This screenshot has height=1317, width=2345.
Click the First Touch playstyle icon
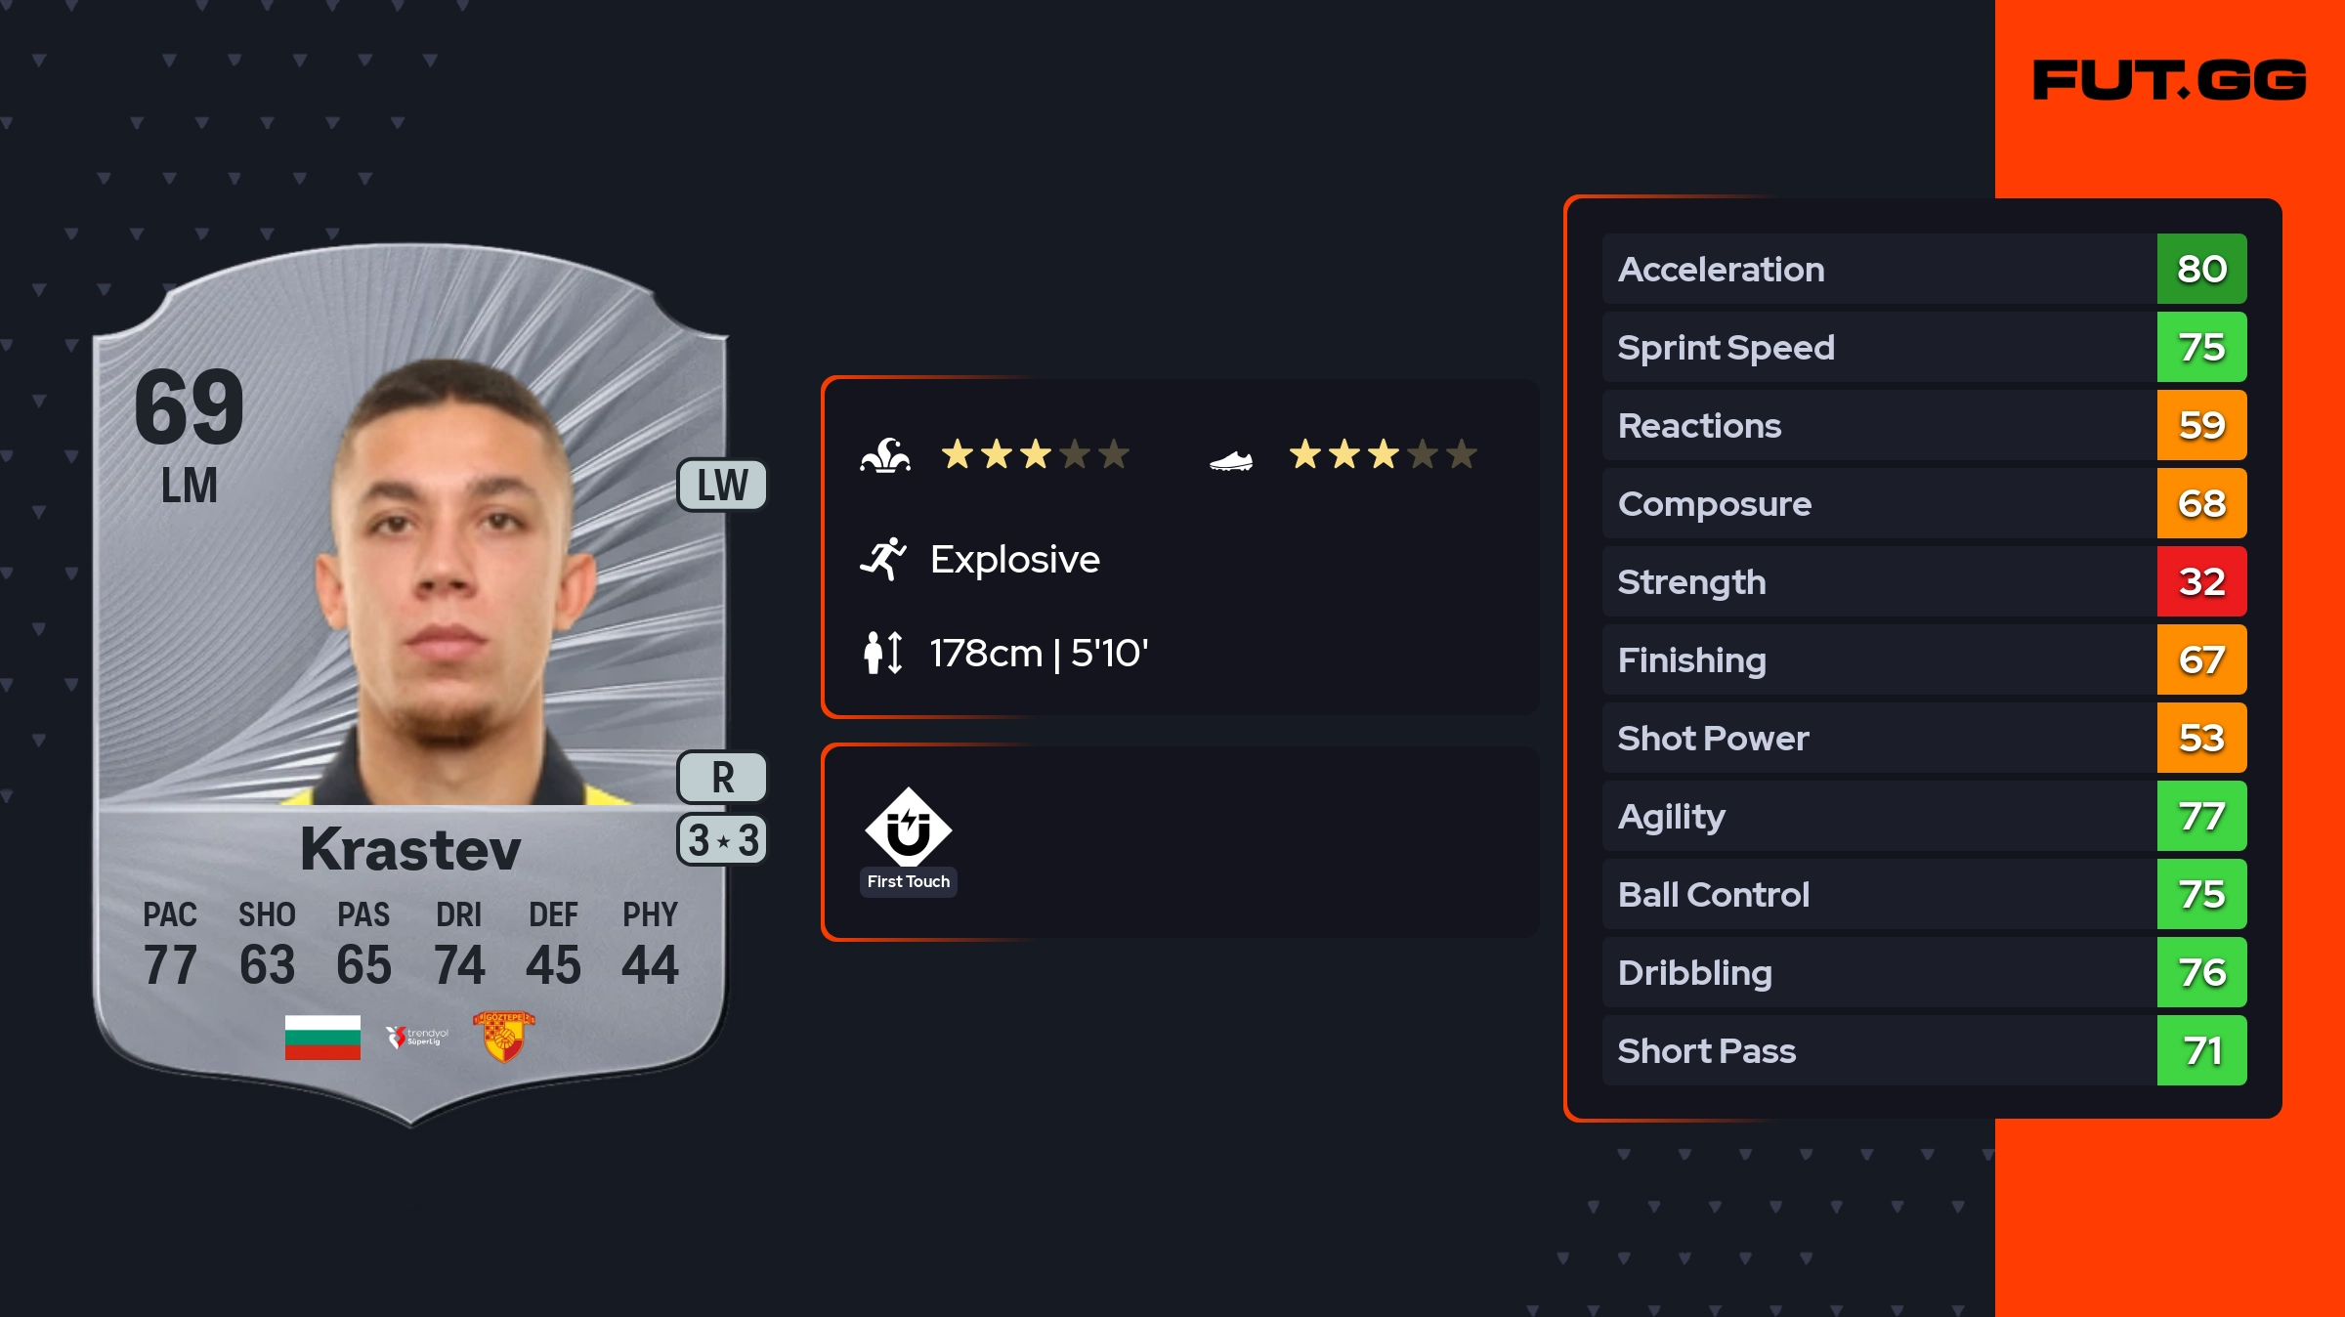pos(908,828)
